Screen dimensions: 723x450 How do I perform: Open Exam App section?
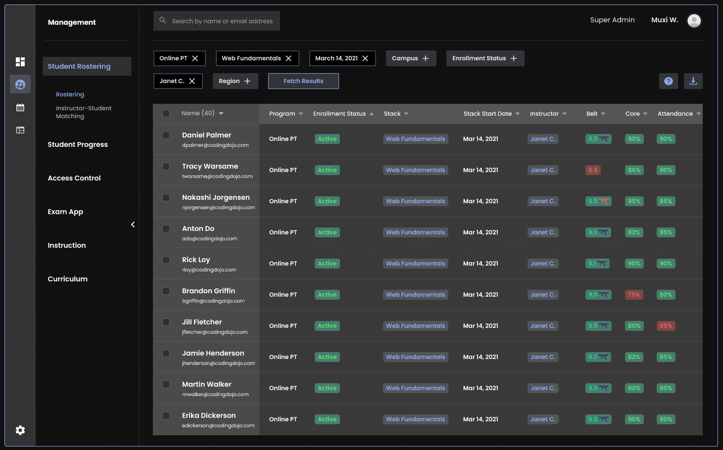tap(65, 212)
